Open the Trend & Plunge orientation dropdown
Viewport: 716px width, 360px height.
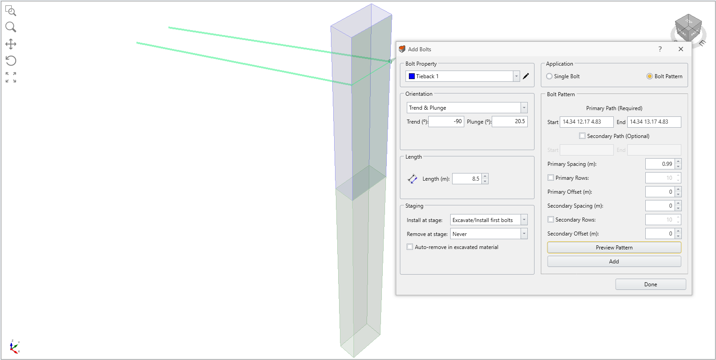(524, 108)
